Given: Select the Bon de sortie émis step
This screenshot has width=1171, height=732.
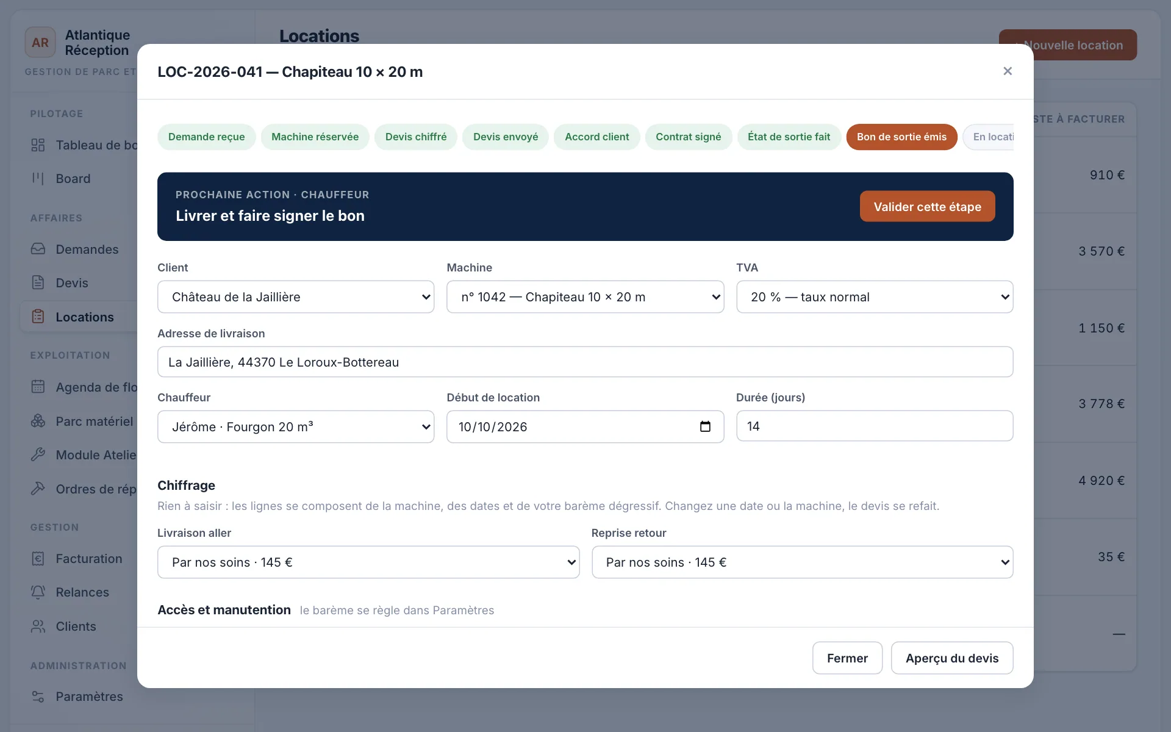Looking at the screenshot, I should (x=901, y=137).
